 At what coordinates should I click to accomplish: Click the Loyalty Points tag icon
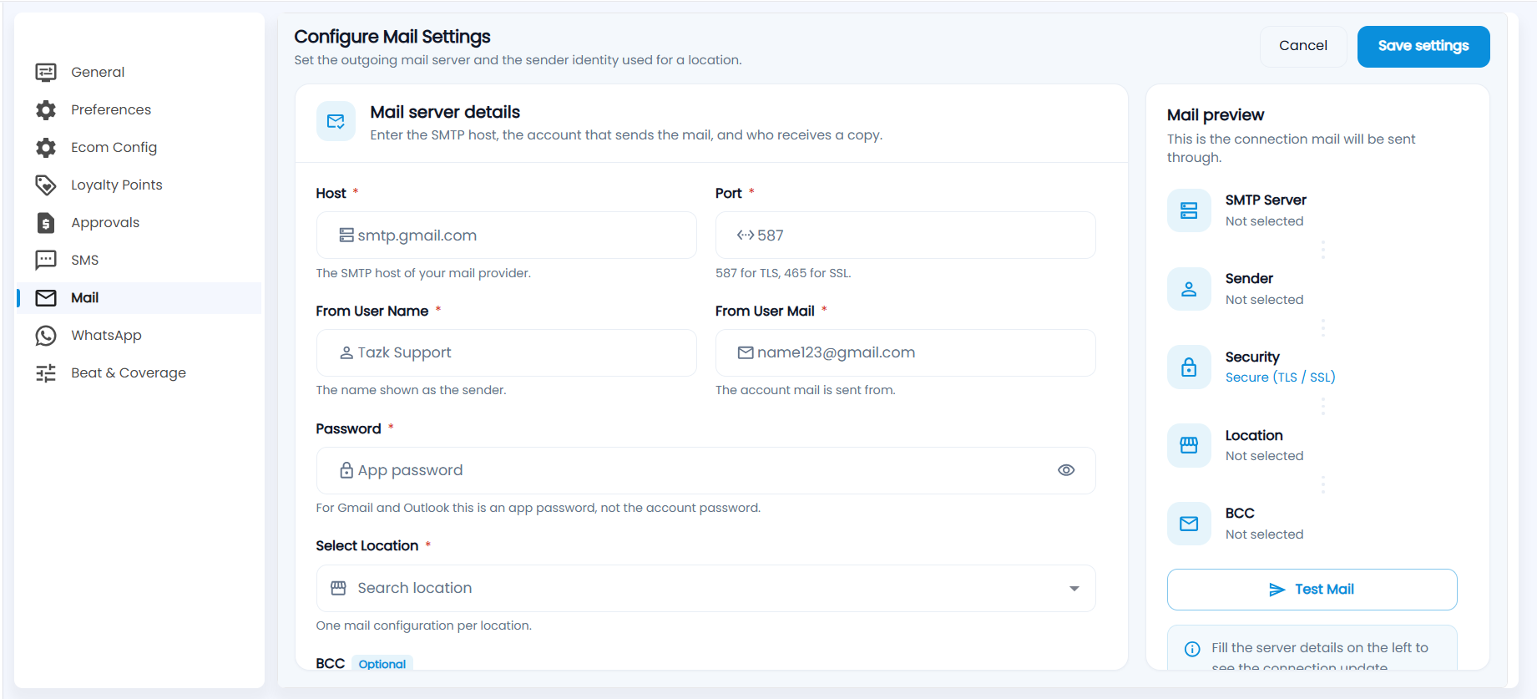(46, 185)
